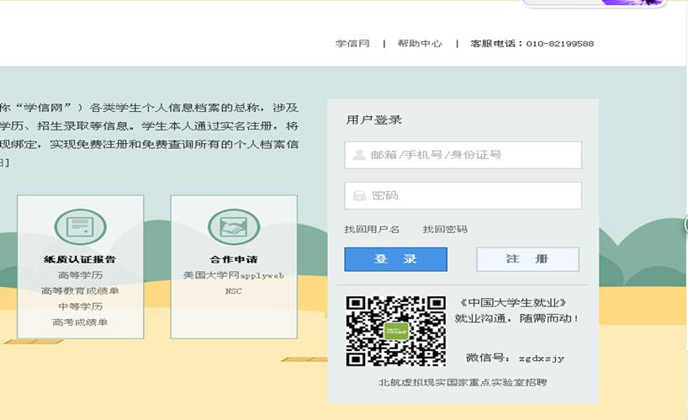Click the 合作申请 handshake icon
This screenshot has height=420, width=688.
[x=233, y=227]
